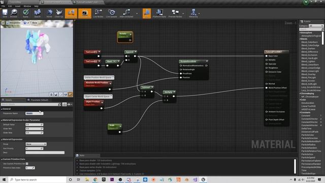Run the Clean Up toolbar icon
The image size is (325, 183).
click(x=59, y=14)
